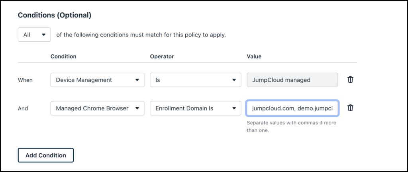Delete the Device Management condition row
Screen dimensions: 408x172
tap(350, 79)
